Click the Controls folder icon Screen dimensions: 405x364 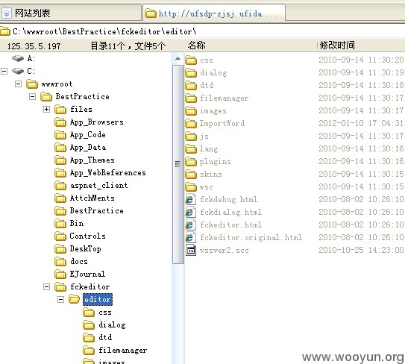[x=60, y=236]
